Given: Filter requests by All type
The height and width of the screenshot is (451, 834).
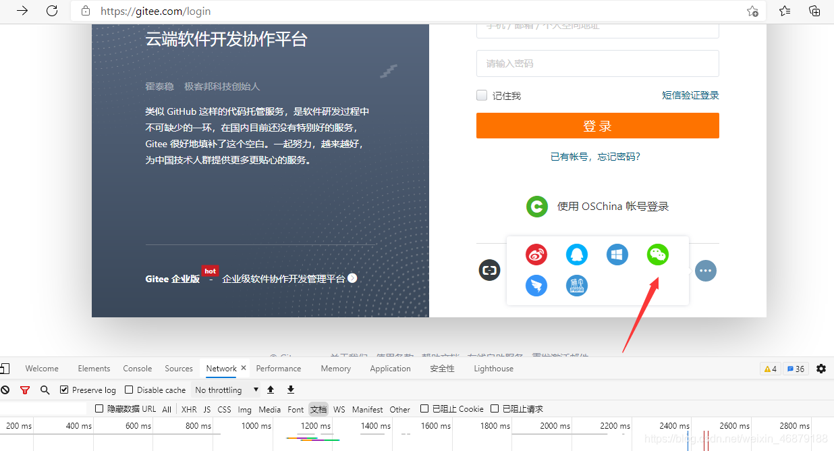Looking at the screenshot, I should coord(167,409).
